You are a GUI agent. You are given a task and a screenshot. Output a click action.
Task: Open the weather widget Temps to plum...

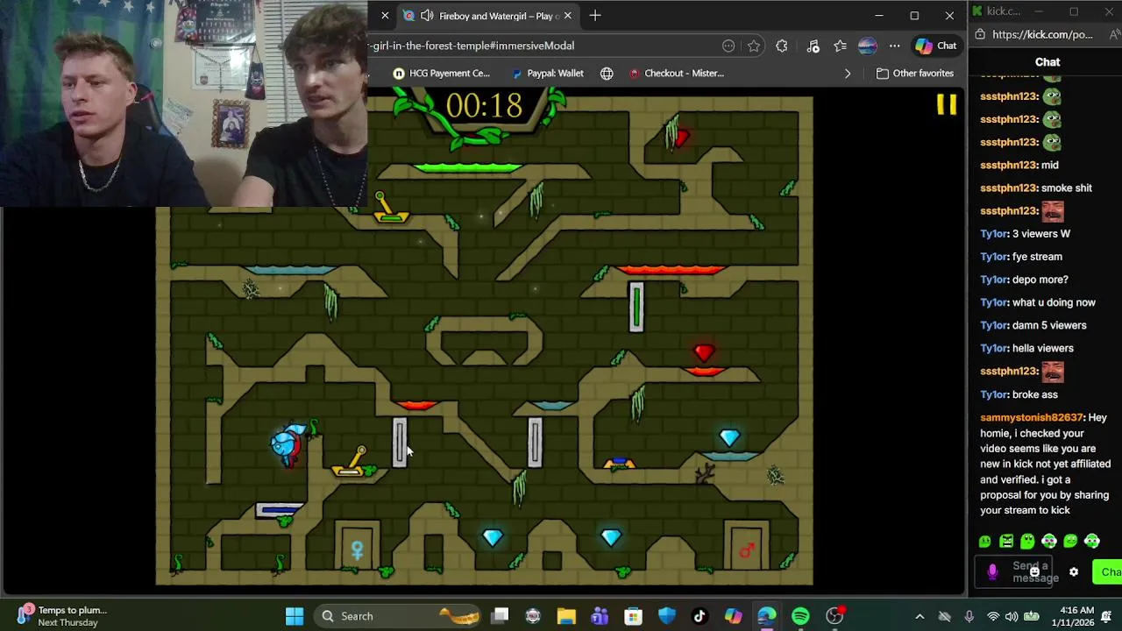(x=62, y=616)
